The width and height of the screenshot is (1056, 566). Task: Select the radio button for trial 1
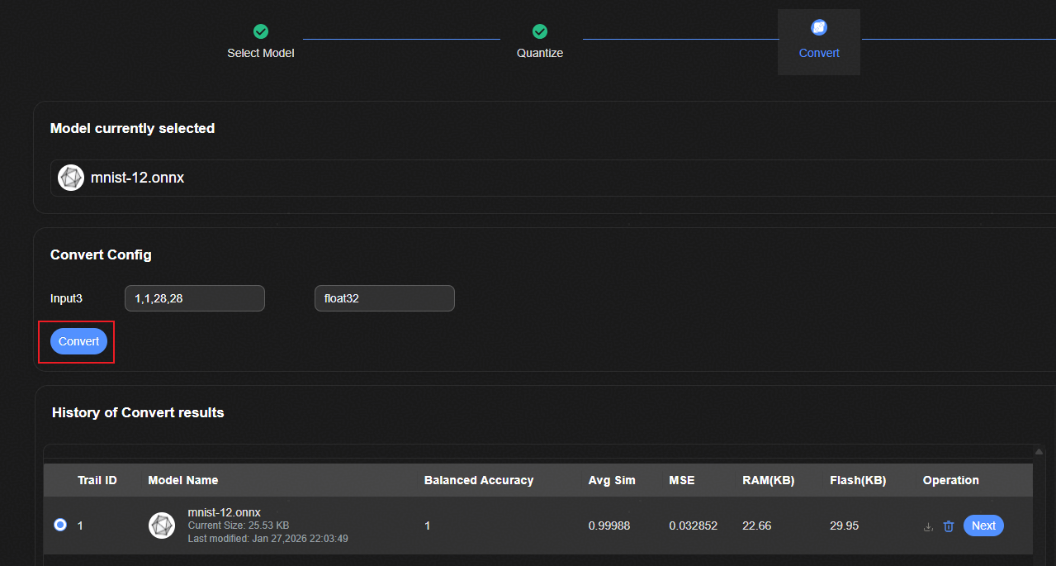(60, 525)
